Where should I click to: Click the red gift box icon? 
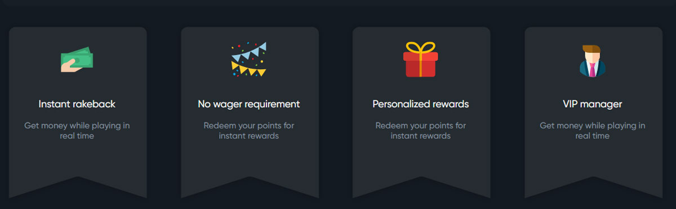pos(421,59)
